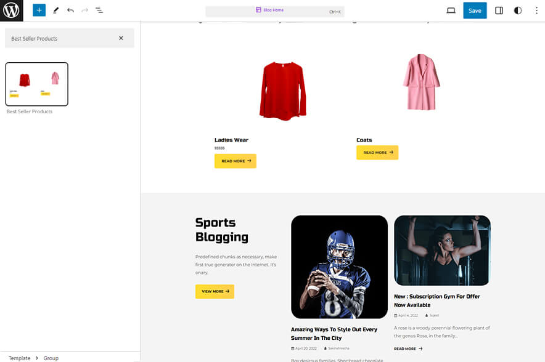Open the block inserter with the plus icon
Viewport: 545px width, 362px height.
[38, 10]
